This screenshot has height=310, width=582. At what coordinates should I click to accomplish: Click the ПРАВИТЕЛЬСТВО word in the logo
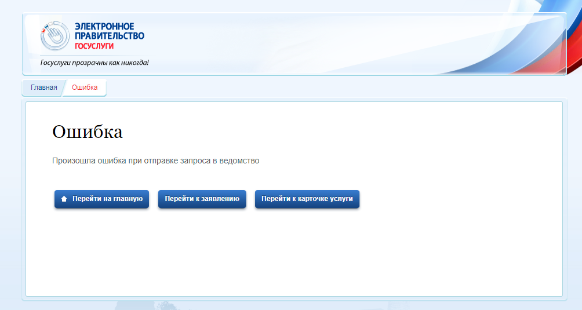(x=110, y=36)
